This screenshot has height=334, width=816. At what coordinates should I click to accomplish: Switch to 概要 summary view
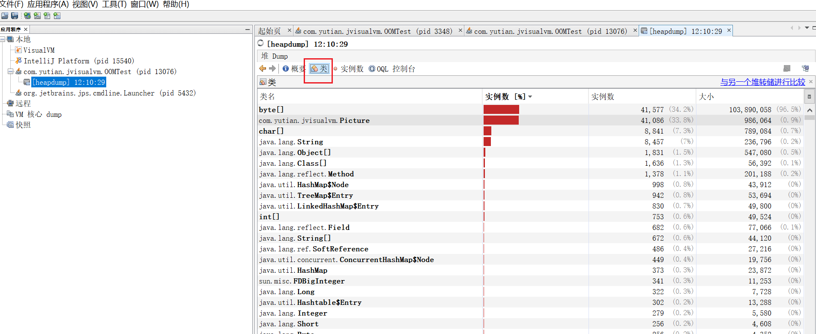point(294,69)
